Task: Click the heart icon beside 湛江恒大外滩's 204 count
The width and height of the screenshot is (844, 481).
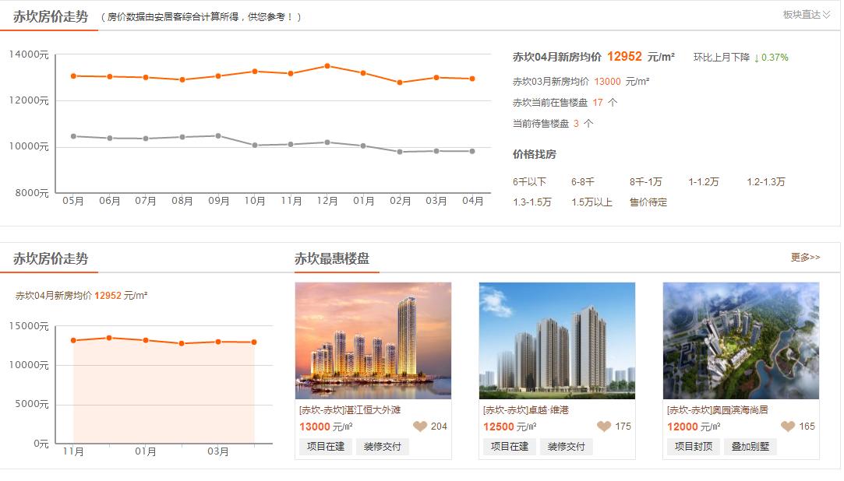Action: pyautogui.click(x=419, y=425)
